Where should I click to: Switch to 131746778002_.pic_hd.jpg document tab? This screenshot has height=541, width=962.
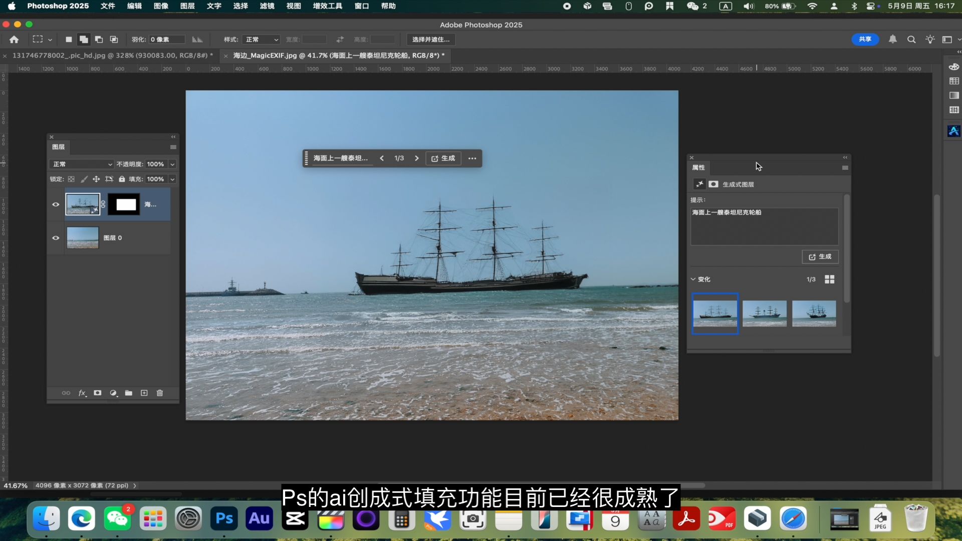click(x=113, y=56)
